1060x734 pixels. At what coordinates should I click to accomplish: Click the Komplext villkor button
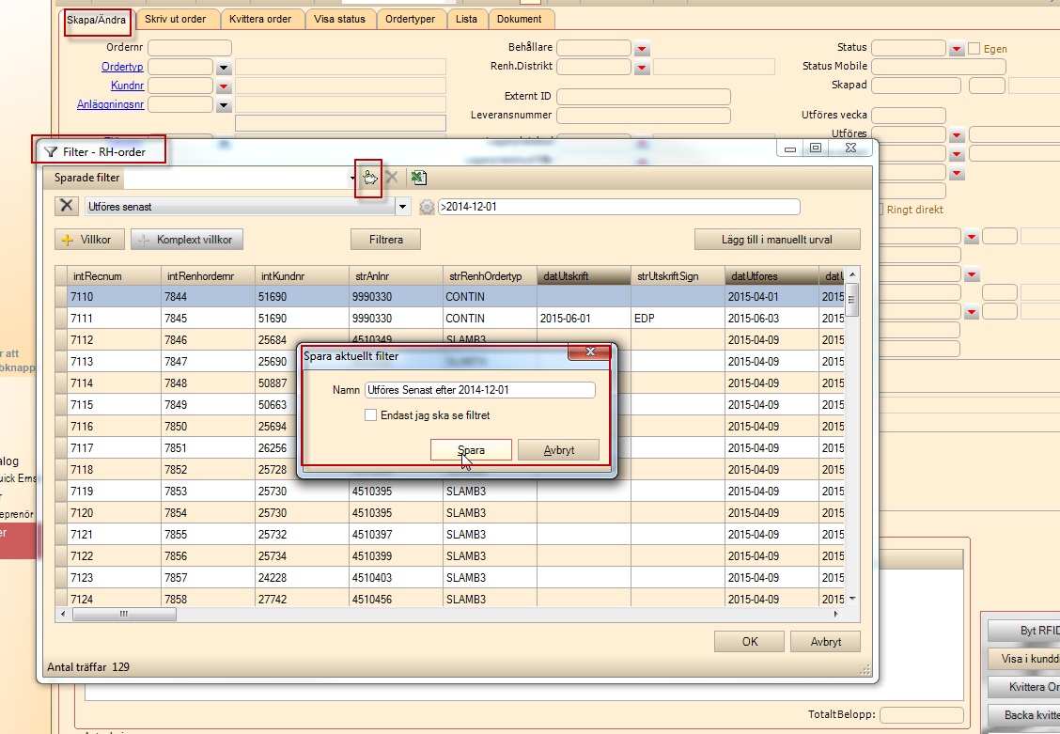pyautogui.click(x=187, y=240)
